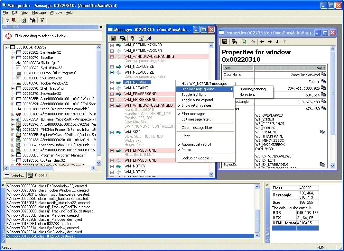Open the Message menu
The height and width of the screenshot is (251, 344).
pyautogui.click(x=39, y=13)
